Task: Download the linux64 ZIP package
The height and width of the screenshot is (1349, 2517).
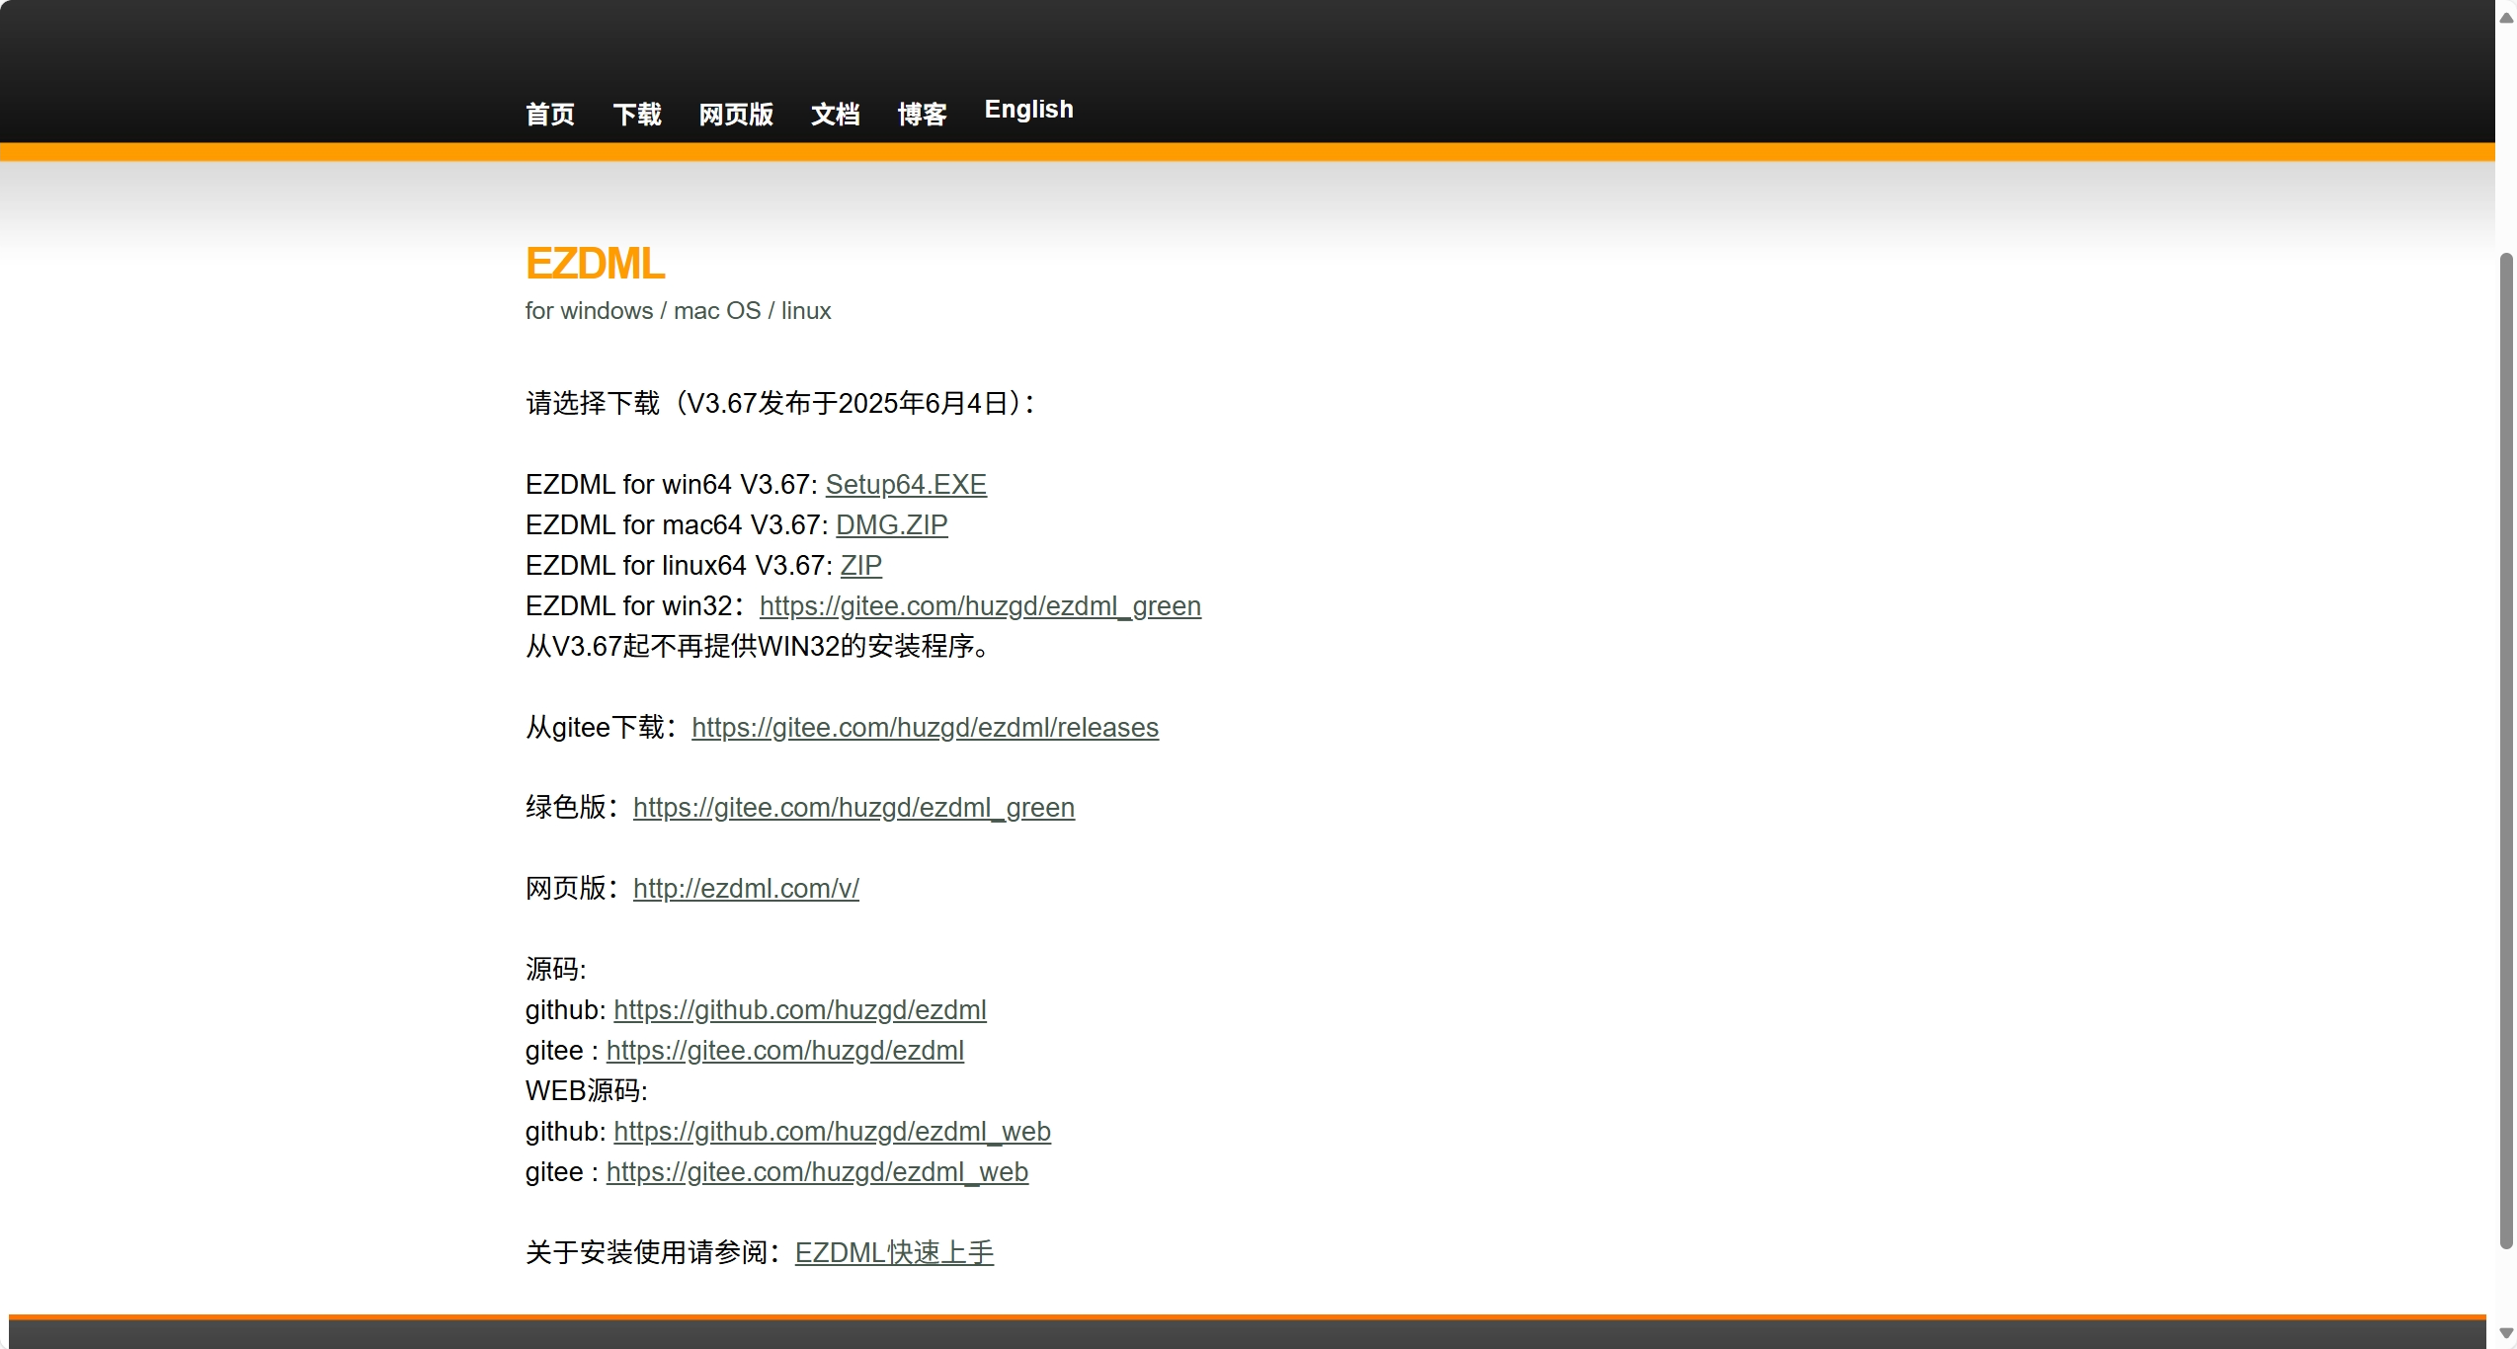Action: click(x=860, y=566)
